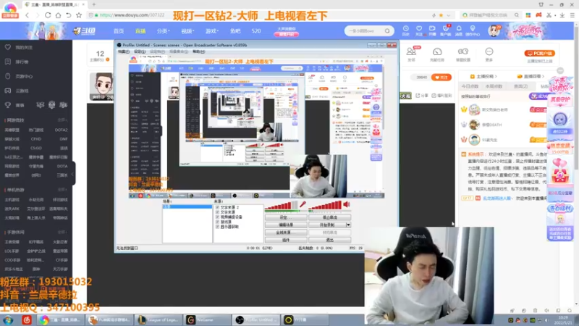Open the first menu 档案 in OBS menu bar

click(123, 51)
